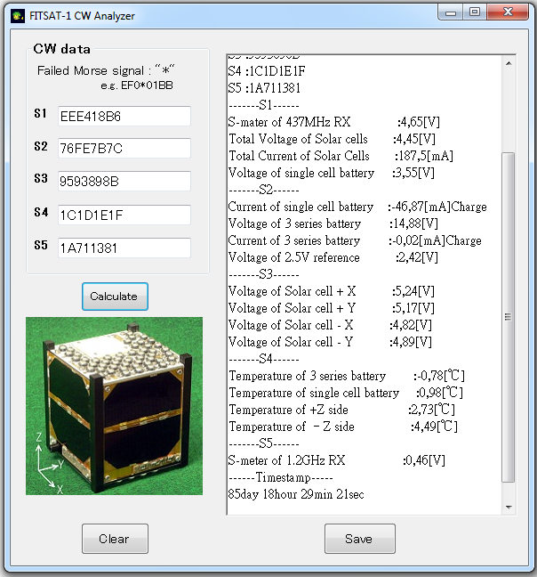Grab the output panel scrollbar thumb
Image resolution: width=537 pixels, height=577 pixels.
tap(508, 317)
